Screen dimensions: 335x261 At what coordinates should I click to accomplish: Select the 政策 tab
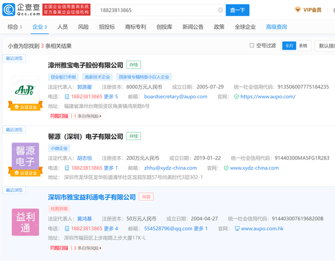click(x=219, y=27)
